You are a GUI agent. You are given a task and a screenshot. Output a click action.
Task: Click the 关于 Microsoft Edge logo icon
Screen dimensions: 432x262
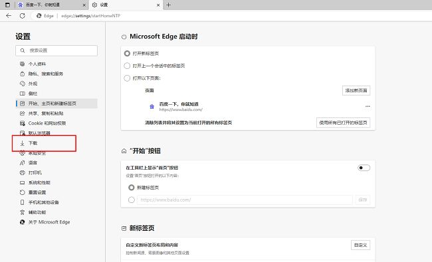[x=23, y=222]
